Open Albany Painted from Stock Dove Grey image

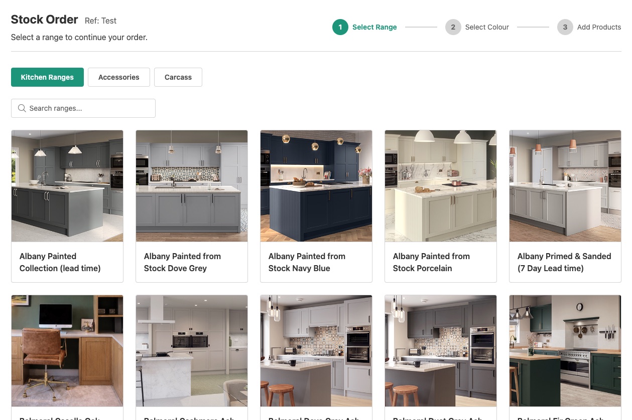point(192,186)
